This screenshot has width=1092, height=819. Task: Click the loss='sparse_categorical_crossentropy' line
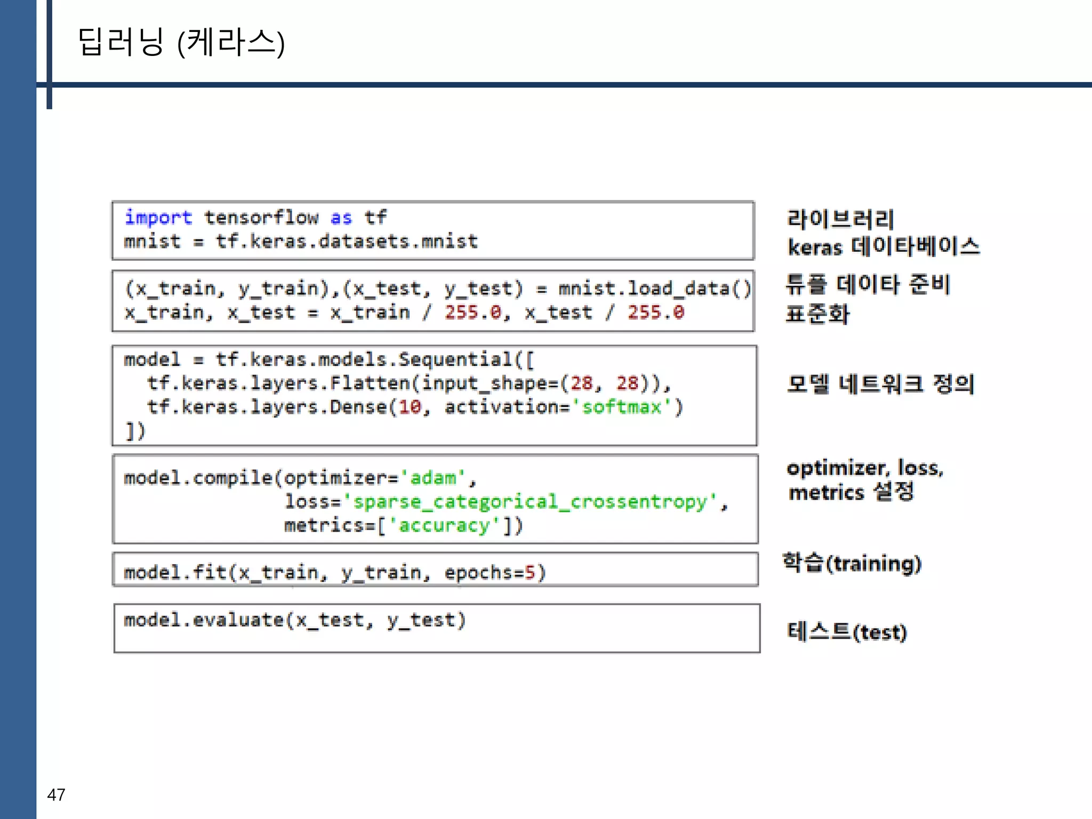[x=506, y=502]
